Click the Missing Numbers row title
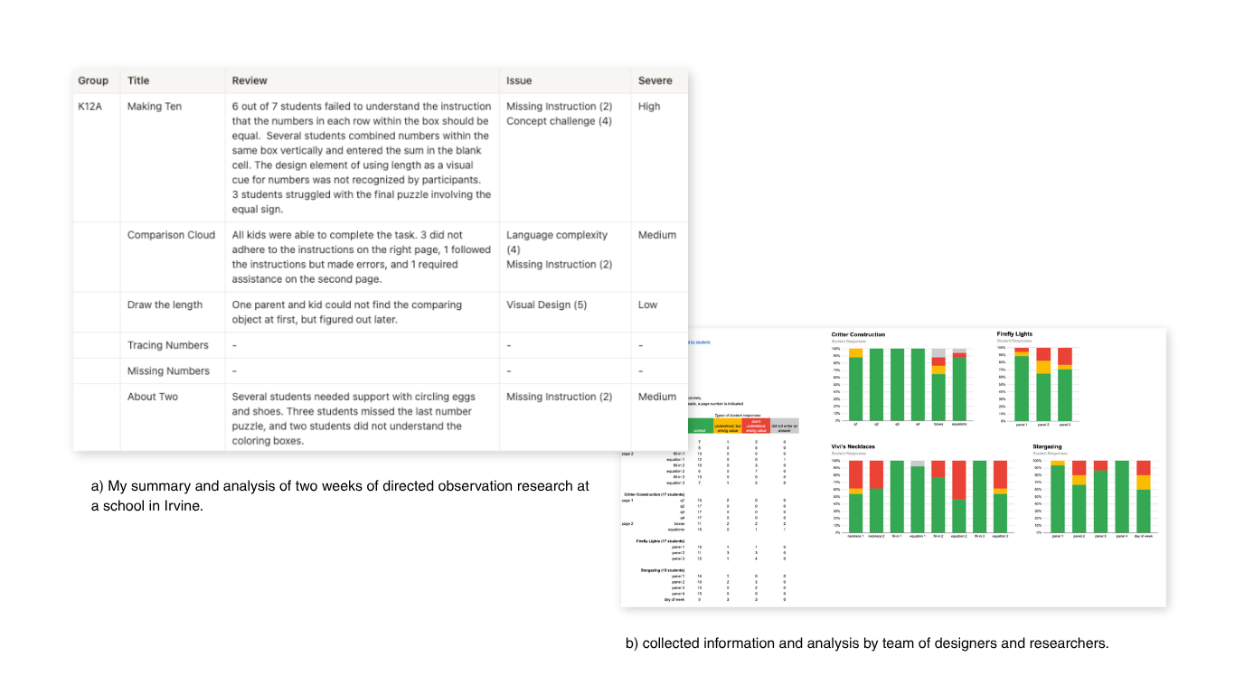 168,371
